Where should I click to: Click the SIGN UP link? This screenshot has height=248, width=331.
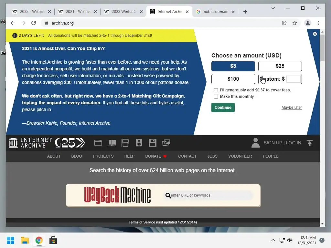[x=273, y=143]
